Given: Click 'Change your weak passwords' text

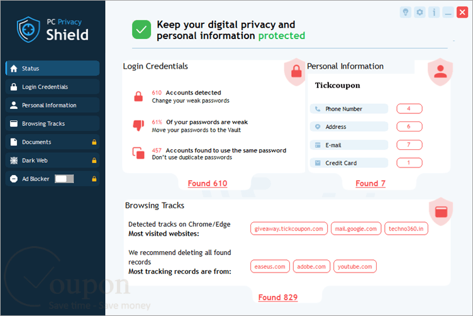Looking at the screenshot, I should [x=191, y=101].
